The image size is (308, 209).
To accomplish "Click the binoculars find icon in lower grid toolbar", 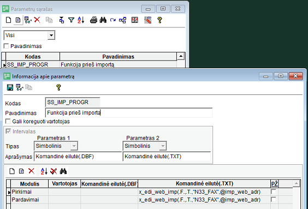I will click(x=63, y=171).
